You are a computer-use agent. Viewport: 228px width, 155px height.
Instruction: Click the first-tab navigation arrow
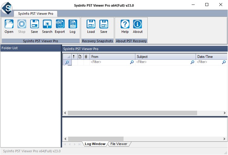coord(65,144)
